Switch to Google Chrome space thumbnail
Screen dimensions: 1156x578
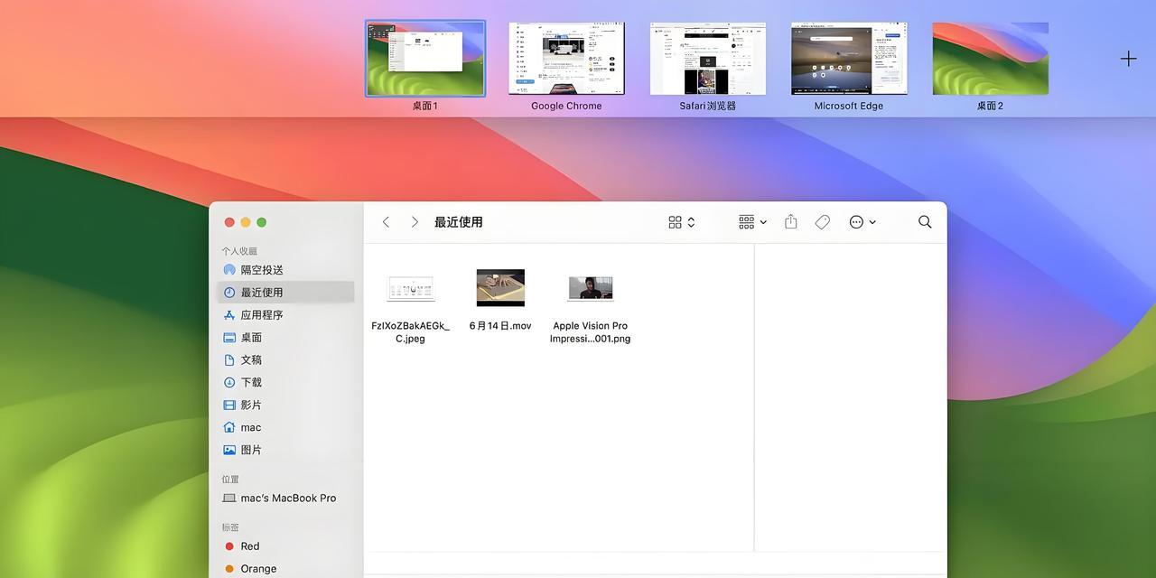pos(566,59)
